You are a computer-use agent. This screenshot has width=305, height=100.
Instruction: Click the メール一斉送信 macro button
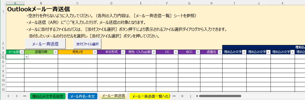click(x=45, y=44)
